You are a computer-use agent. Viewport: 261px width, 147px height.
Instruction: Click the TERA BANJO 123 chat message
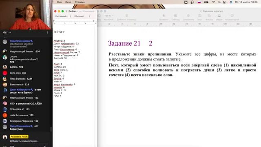point(20,109)
